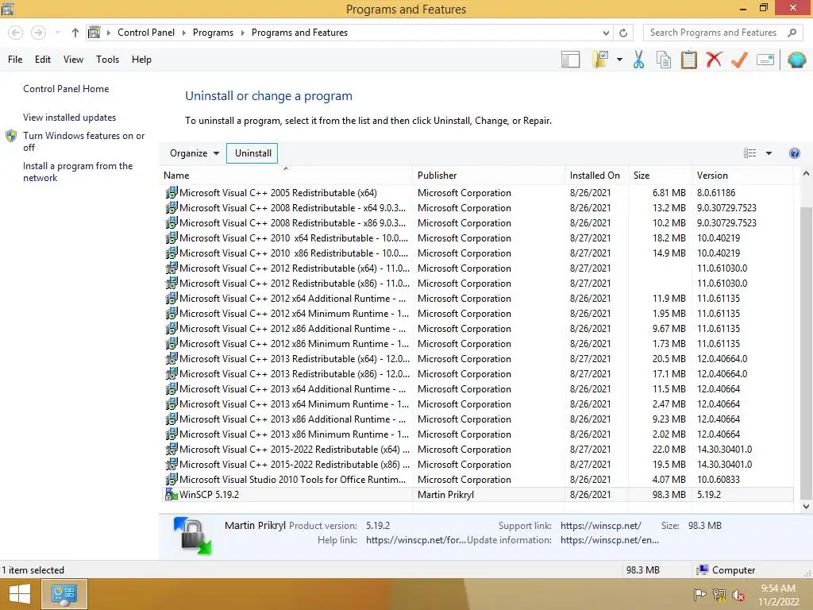Sort by the Installed On column header

pos(596,176)
